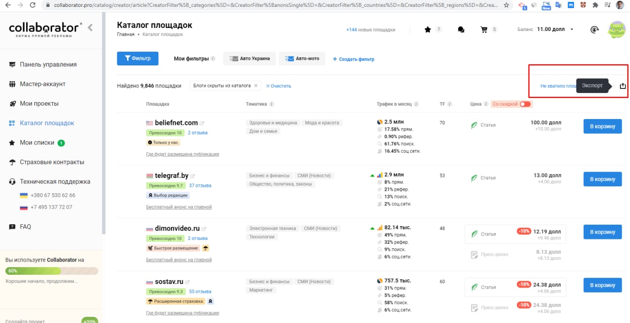Click the info icon next to Трафик в месяц
Screen dimensions: 630x323
pos(416,104)
